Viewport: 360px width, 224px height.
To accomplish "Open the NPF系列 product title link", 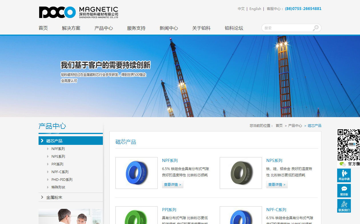I will pyautogui.click(x=170, y=161).
